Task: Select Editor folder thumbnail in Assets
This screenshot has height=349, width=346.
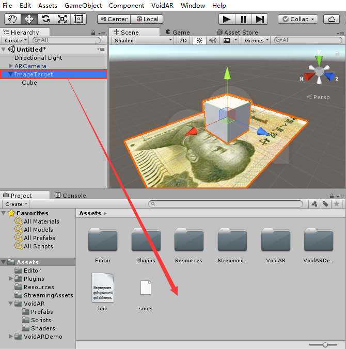Action: click(x=103, y=241)
